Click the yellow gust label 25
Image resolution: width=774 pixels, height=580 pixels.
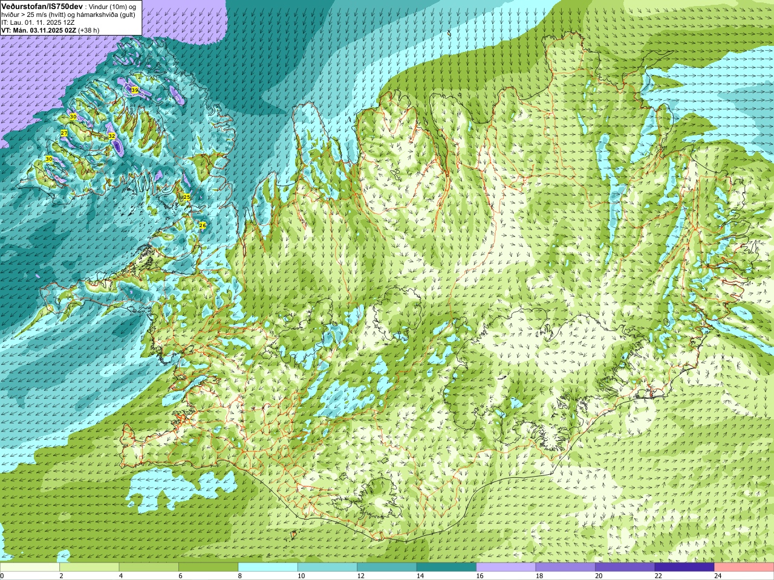click(x=187, y=198)
